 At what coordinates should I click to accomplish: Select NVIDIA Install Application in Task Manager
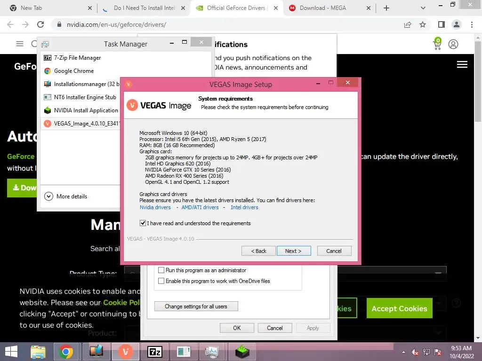pos(80,110)
